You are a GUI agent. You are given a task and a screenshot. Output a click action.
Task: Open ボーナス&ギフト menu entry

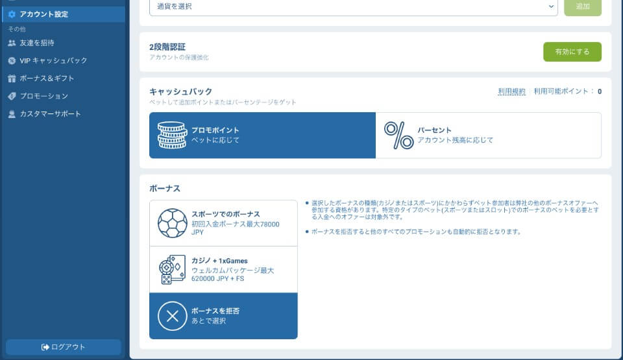[x=47, y=78]
